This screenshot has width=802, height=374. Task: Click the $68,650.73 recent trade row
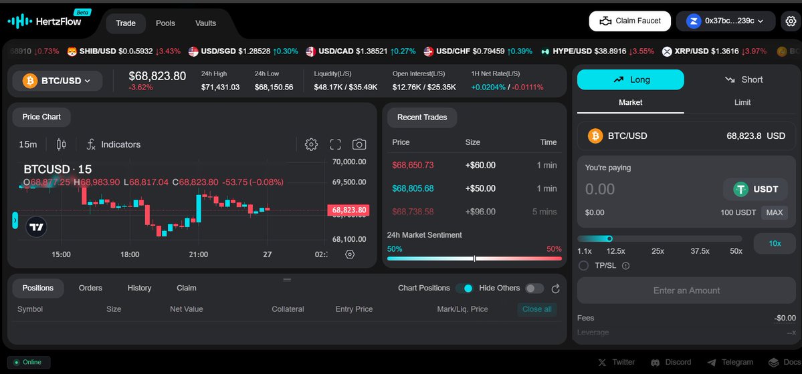tap(474, 166)
